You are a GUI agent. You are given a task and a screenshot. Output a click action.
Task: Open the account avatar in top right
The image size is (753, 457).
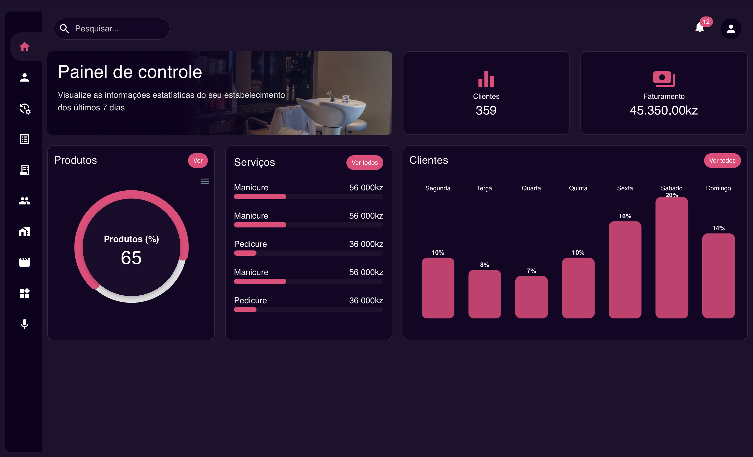coord(731,29)
